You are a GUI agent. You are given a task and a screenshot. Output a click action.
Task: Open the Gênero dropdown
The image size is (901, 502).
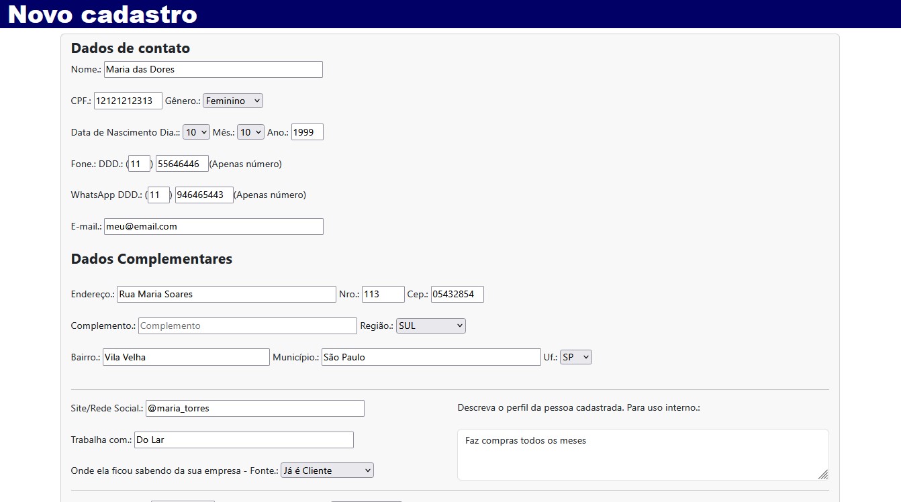coord(232,101)
